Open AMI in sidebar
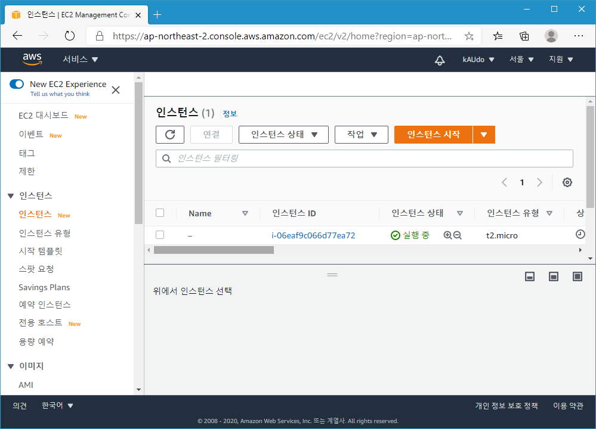The image size is (596, 429). 26,385
